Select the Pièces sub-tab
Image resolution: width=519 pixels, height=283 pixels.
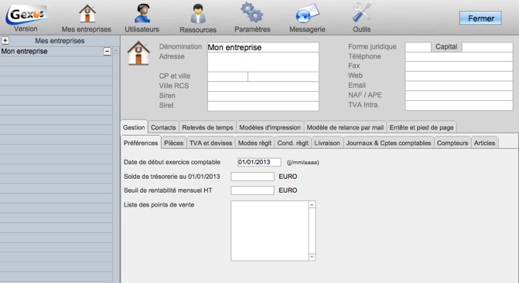click(x=173, y=143)
